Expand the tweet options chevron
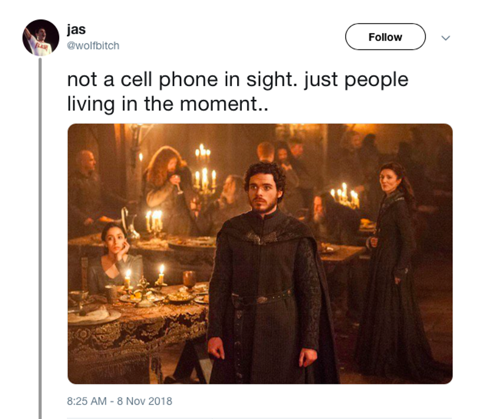The width and height of the screenshot is (480, 419). [445, 38]
